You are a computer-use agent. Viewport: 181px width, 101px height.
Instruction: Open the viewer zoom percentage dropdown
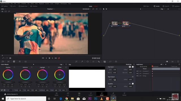(3, 9)
